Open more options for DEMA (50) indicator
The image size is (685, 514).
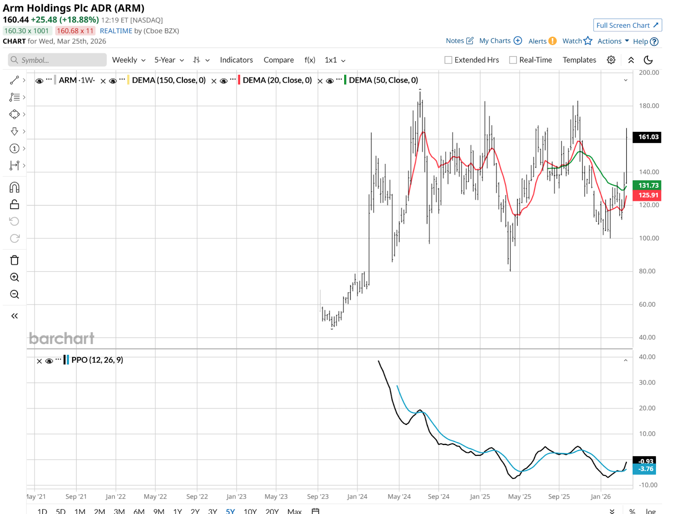(x=339, y=80)
